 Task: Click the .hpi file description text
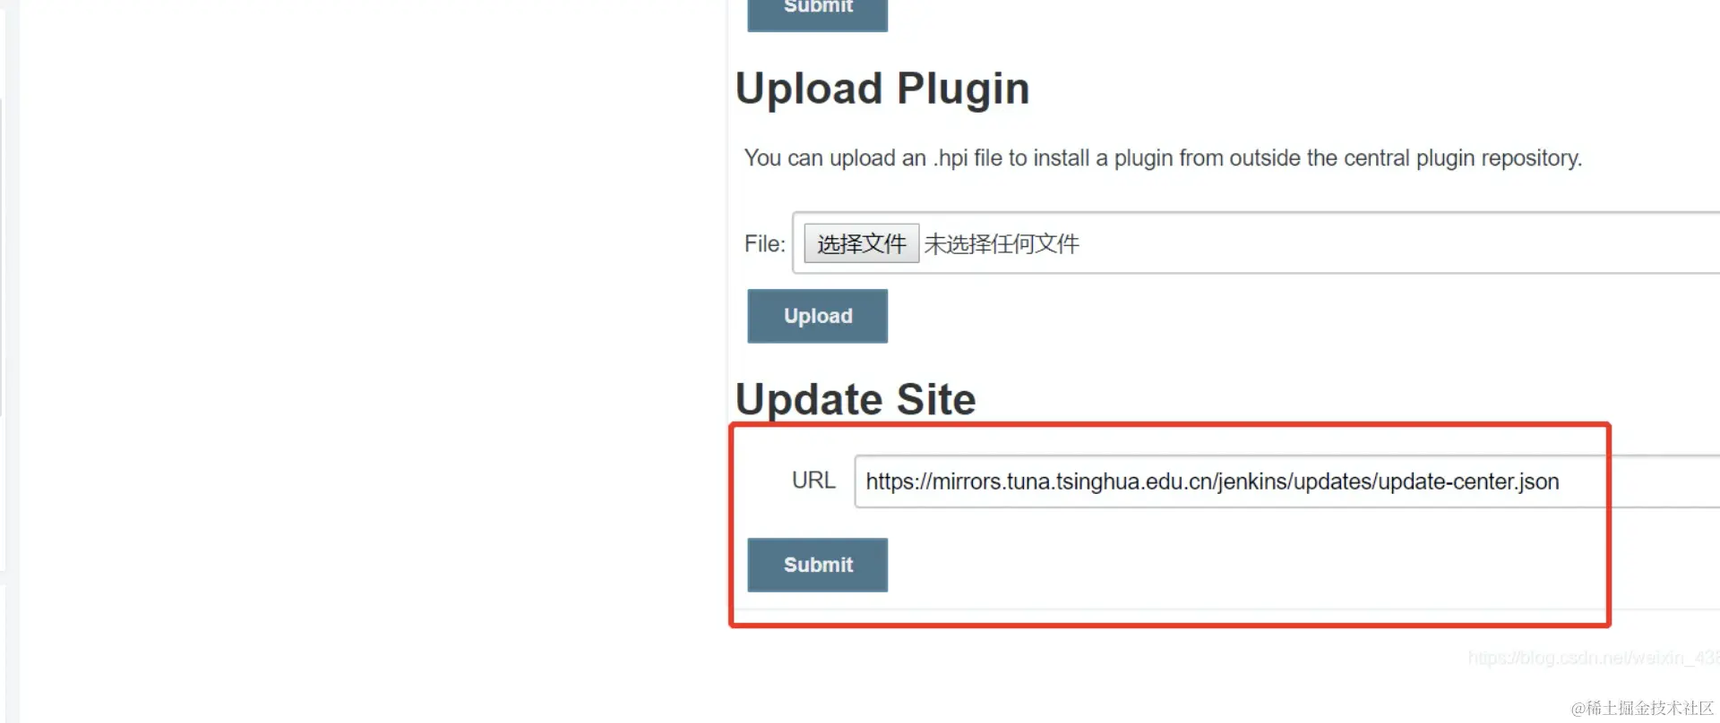click(x=1163, y=158)
